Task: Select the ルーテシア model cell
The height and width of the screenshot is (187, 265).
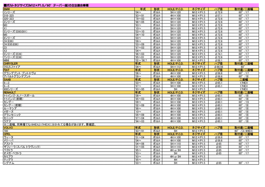Action: 69,108
